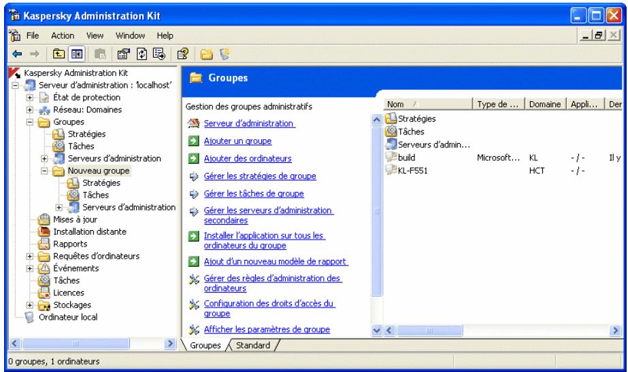Open the Ajouter des ordinateurs link
This screenshot has height=372, width=628.
[248, 159]
